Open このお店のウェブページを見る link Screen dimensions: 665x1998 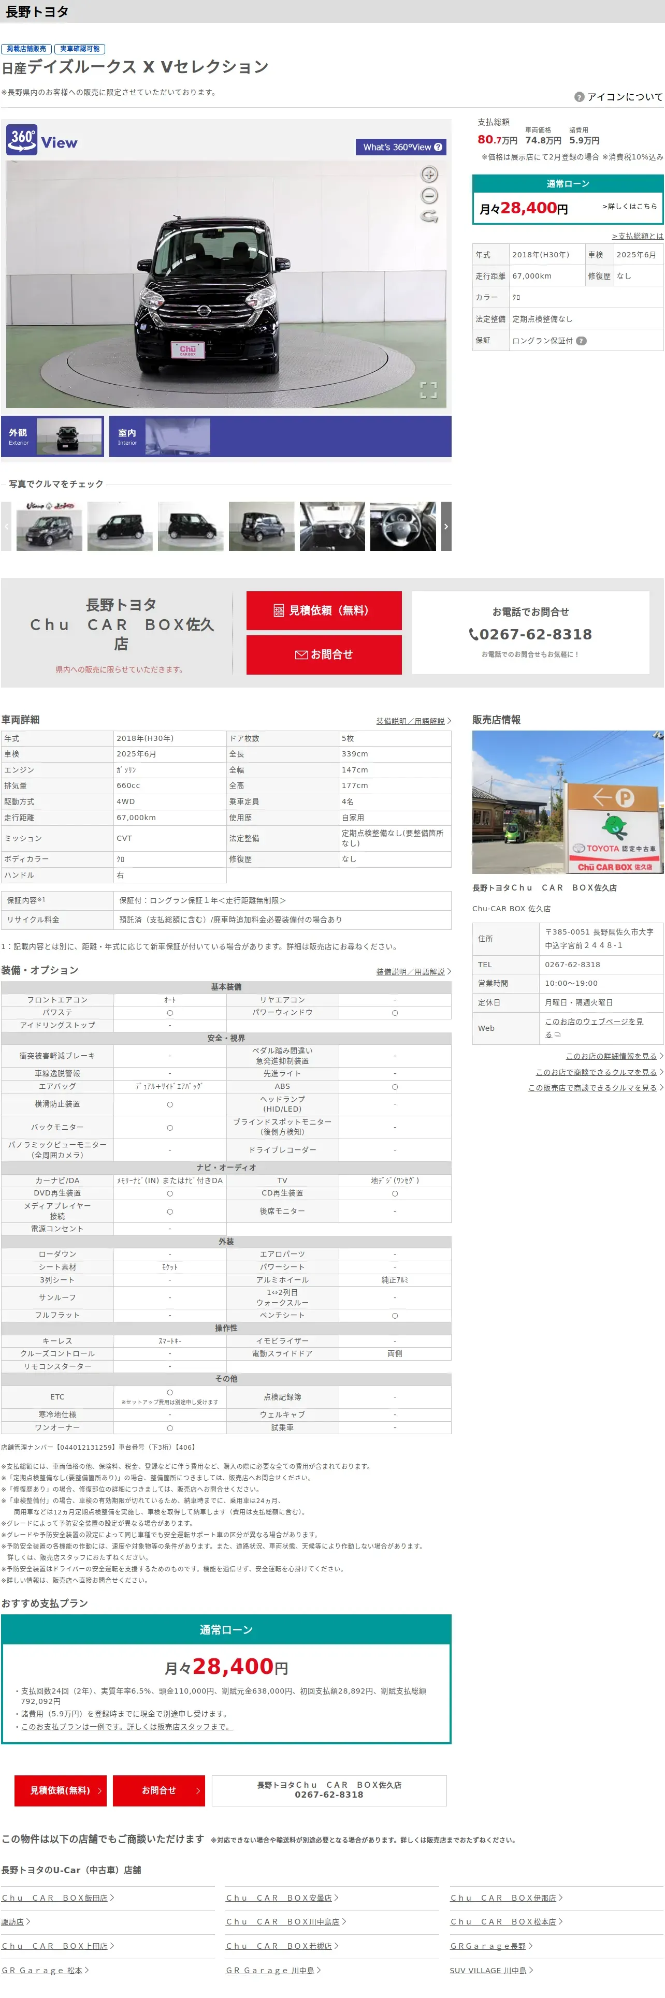(594, 1028)
